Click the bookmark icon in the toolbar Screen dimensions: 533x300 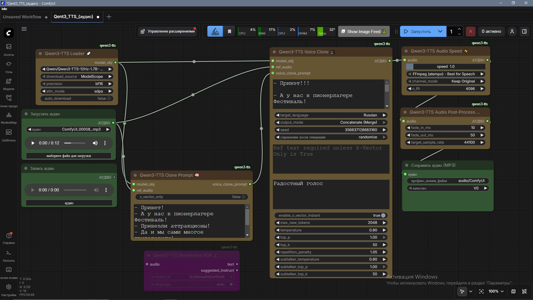pyautogui.click(x=229, y=31)
